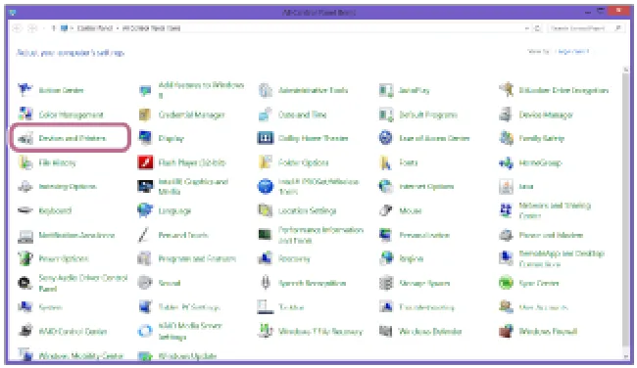Click the Pen and Touch link
Viewport: 637px width, 368px height.
tap(183, 235)
